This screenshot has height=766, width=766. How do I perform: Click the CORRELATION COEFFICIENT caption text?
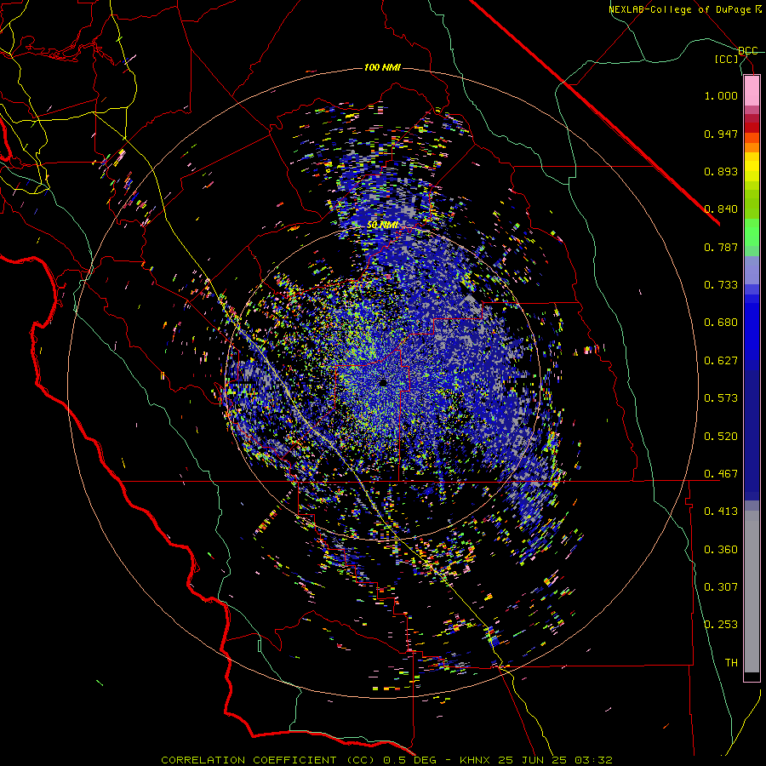tap(249, 760)
